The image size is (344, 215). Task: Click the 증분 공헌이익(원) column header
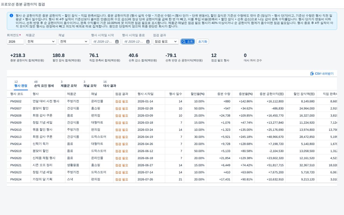271,94
